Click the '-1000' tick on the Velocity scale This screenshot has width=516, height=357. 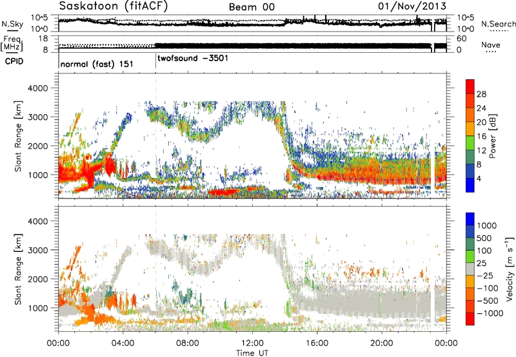pyautogui.click(x=490, y=313)
